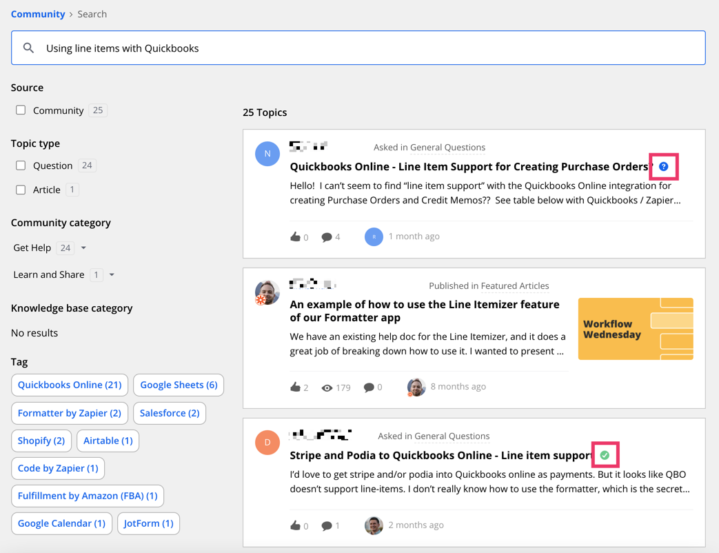Viewport: 719px width, 553px height.
Task: Click the views eye icon showing 179
Action: pyautogui.click(x=327, y=388)
